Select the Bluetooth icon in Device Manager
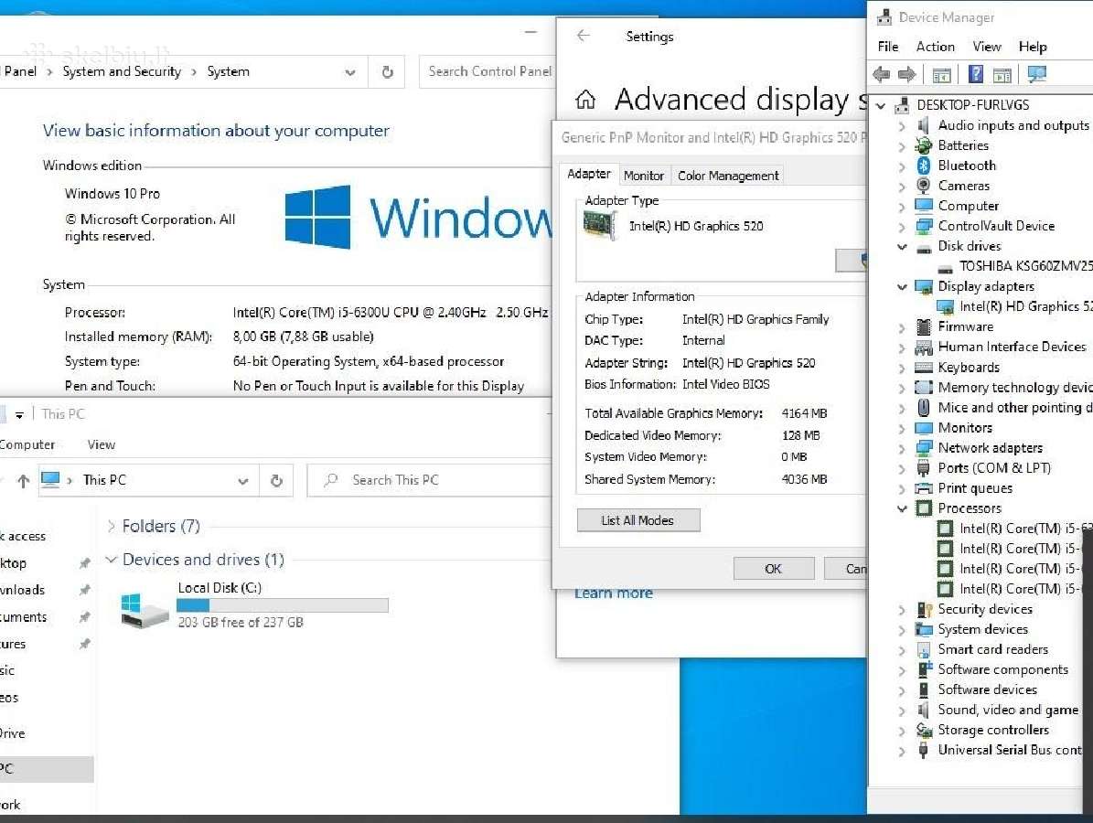This screenshot has width=1093, height=823. point(924,166)
